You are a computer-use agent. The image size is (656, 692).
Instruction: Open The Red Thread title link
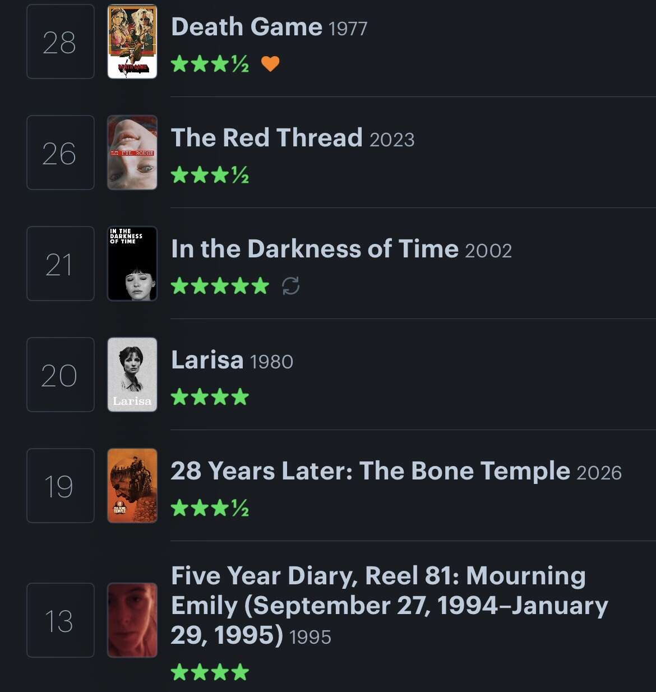267,138
